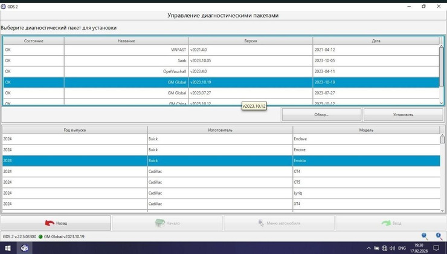The image size is (447, 254).
Task: Click the Назад back button
Action: [x=56, y=223]
